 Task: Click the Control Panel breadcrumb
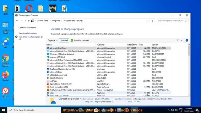point(43,21)
